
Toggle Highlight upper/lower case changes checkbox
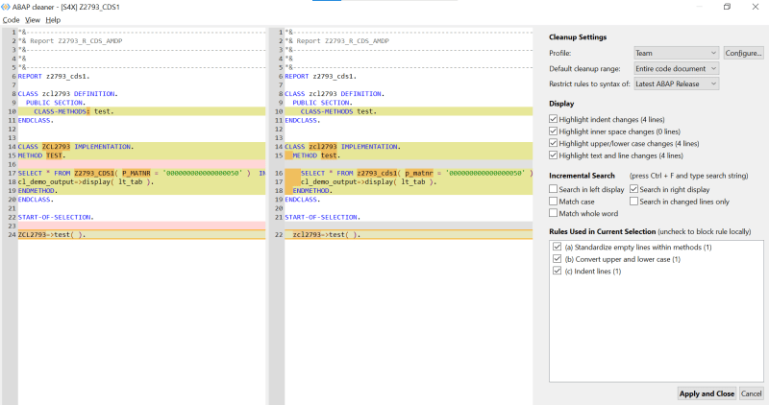pos(554,143)
